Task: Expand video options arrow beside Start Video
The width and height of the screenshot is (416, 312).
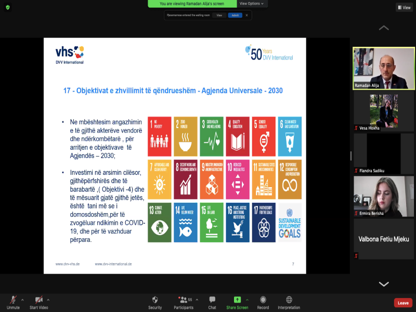Action: tap(48, 300)
